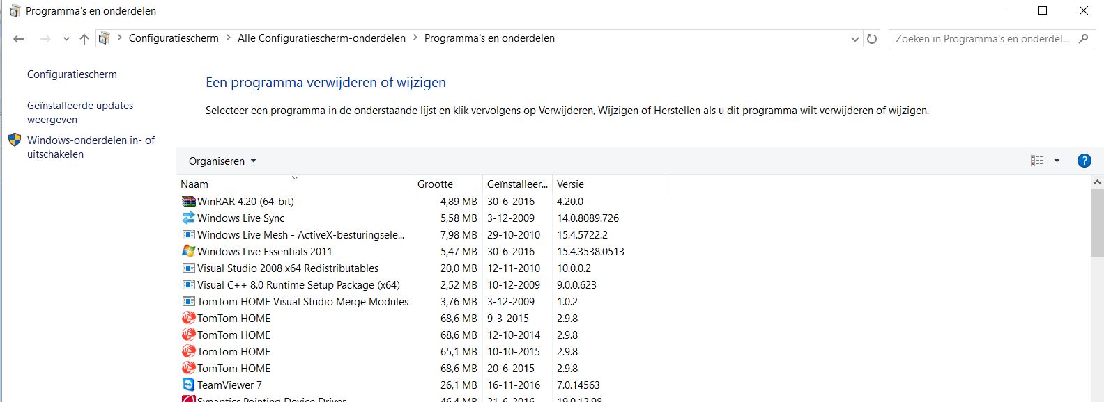The height and width of the screenshot is (402, 1104).
Task: Click the Windows Live Essentials 2011 icon
Action: (188, 252)
